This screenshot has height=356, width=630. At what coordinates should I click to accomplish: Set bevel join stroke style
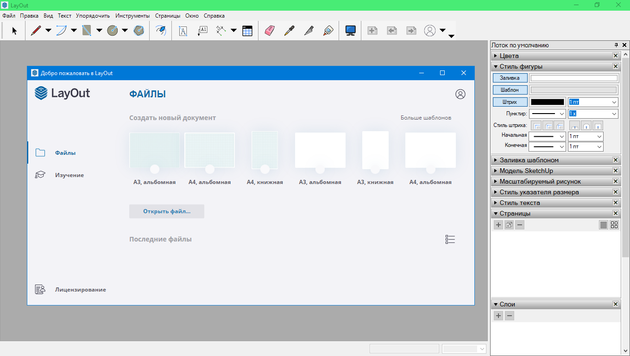(559, 125)
